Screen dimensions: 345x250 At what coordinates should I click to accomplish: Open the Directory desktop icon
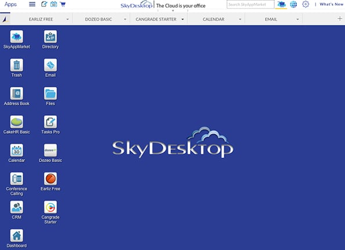[x=50, y=36]
